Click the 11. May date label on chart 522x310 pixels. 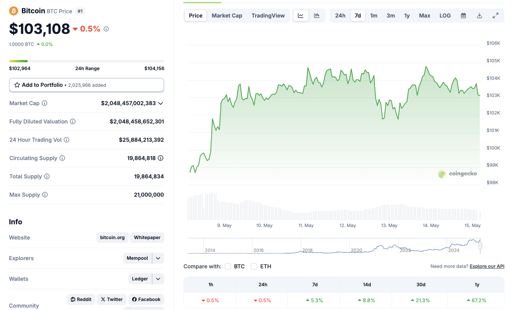click(x=306, y=225)
